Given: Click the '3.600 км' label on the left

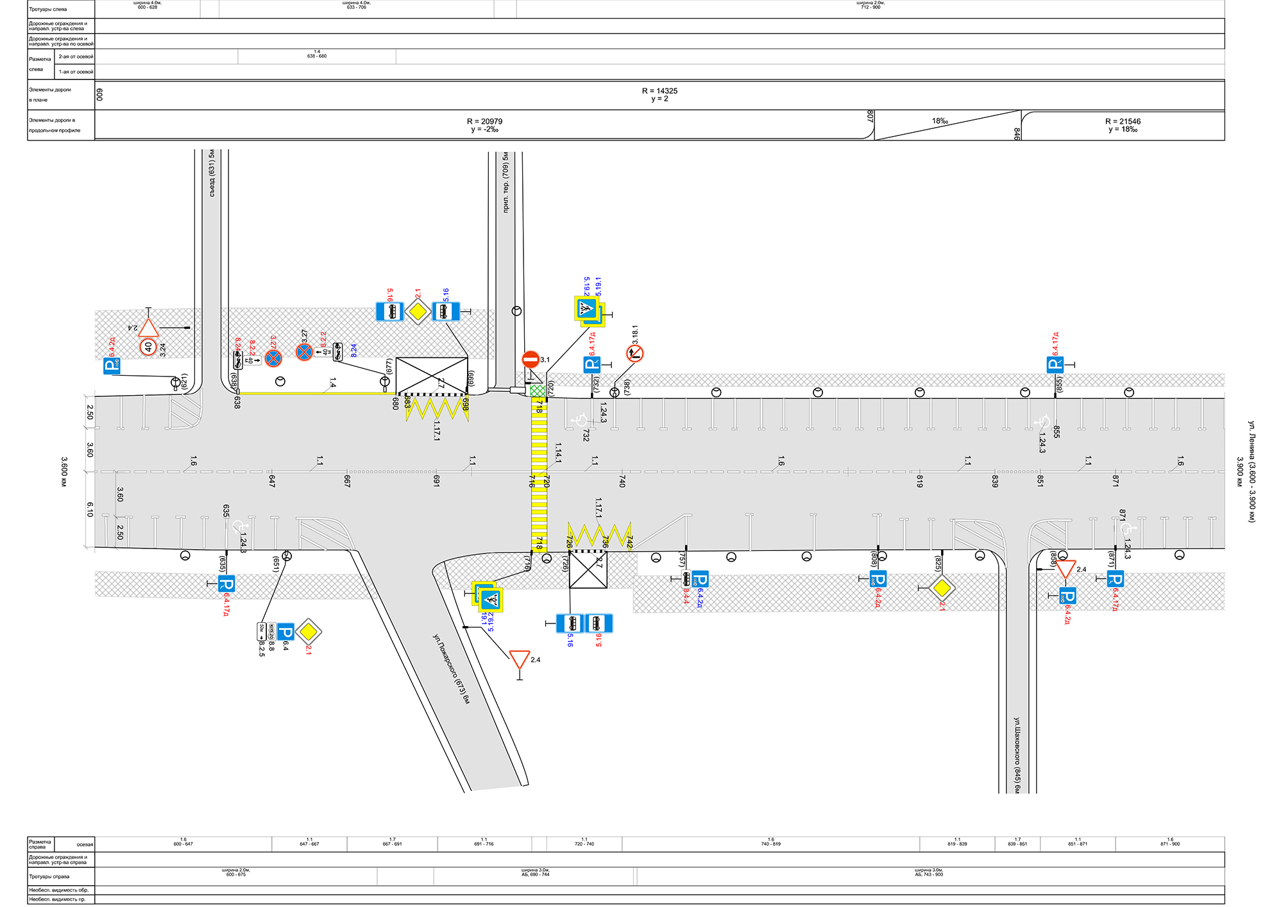Looking at the screenshot, I should pos(64,471).
